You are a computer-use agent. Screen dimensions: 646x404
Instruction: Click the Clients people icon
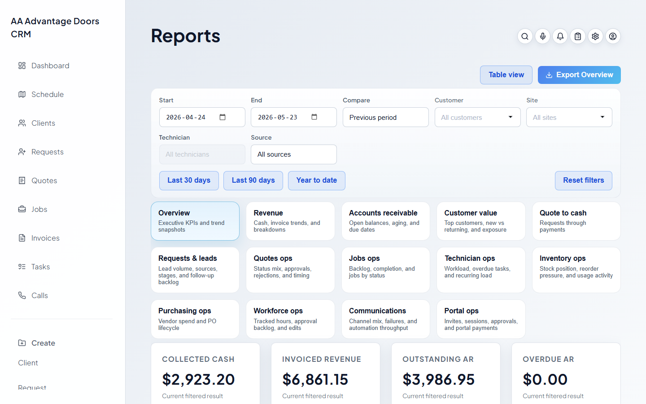(22, 123)
